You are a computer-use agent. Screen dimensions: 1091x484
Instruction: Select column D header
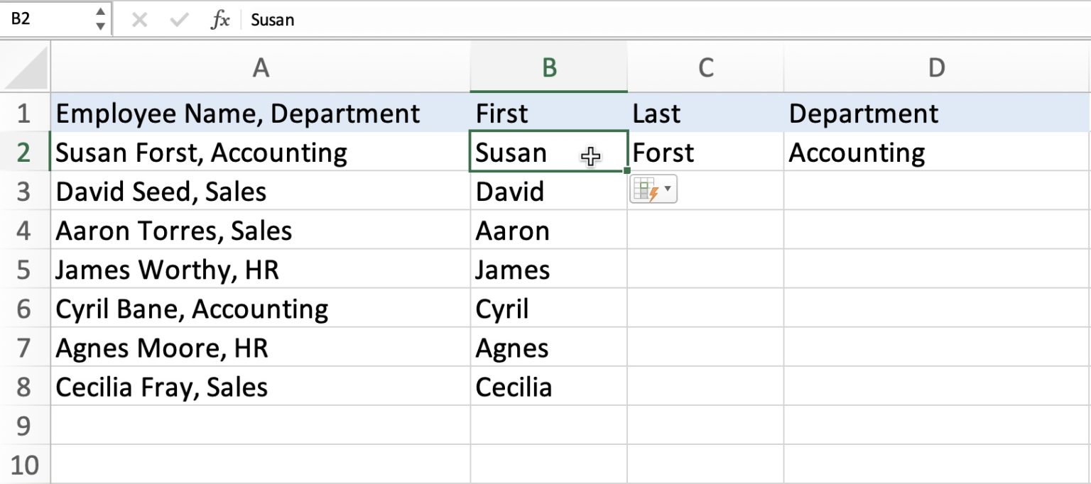tap(936, 67)
